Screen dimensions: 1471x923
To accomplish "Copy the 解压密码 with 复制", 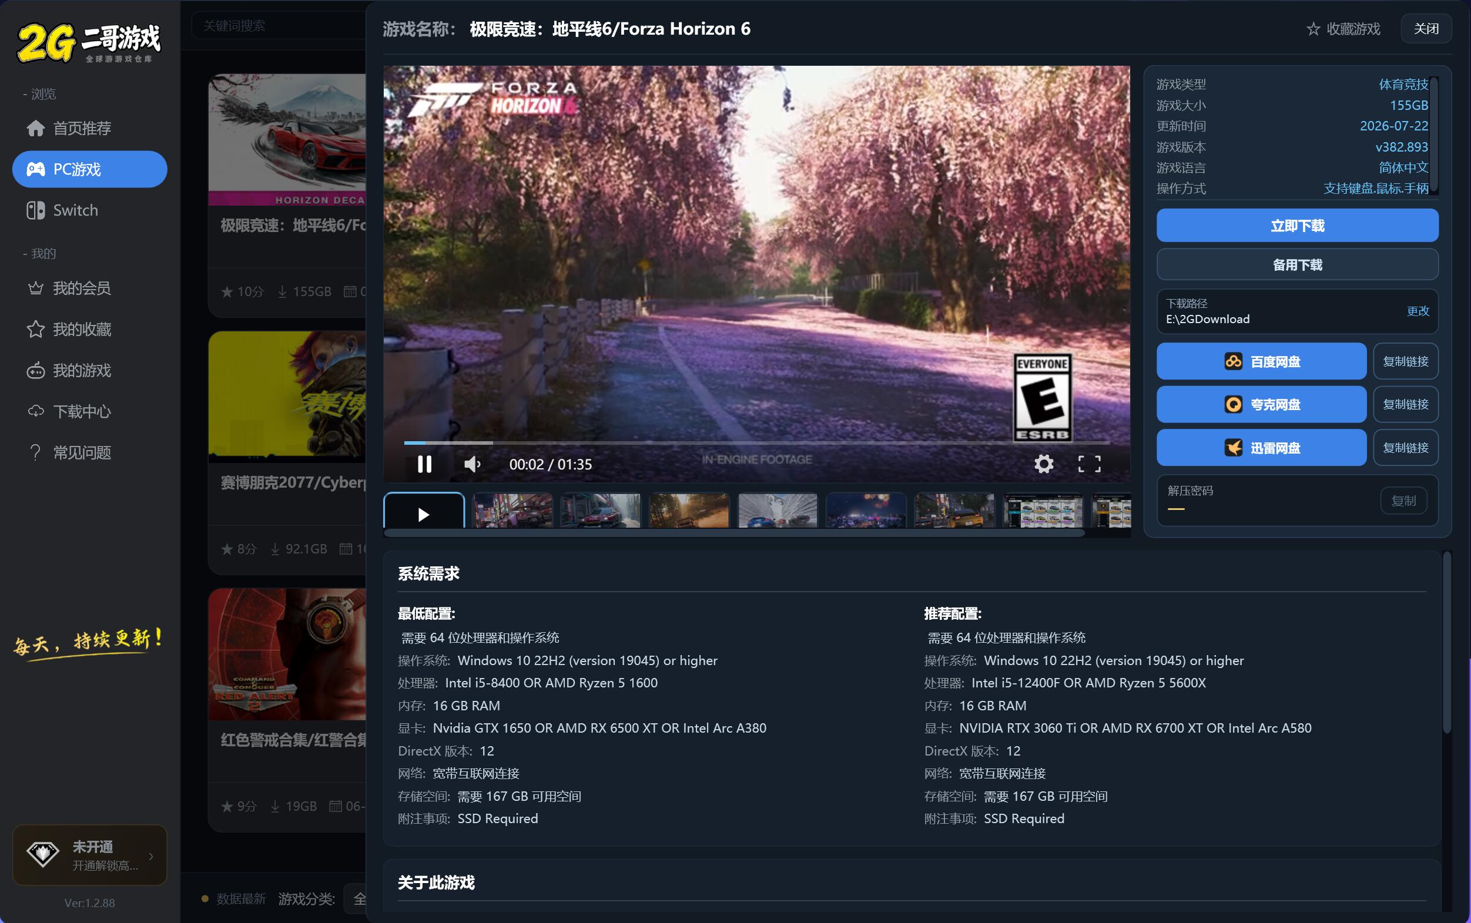I will (x=1403, y=501).
